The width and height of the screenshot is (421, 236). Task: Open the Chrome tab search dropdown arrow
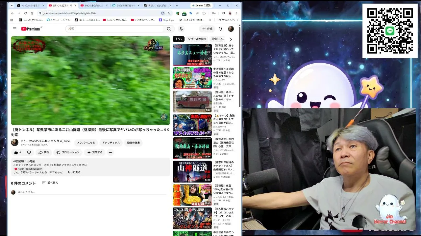click(12, 5)
